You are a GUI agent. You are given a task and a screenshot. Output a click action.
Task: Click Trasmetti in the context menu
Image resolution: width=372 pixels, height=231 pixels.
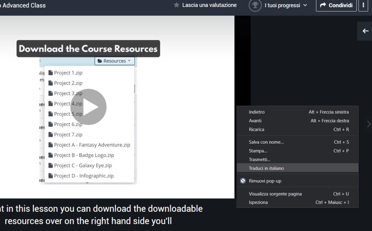(x=259, y=160)
